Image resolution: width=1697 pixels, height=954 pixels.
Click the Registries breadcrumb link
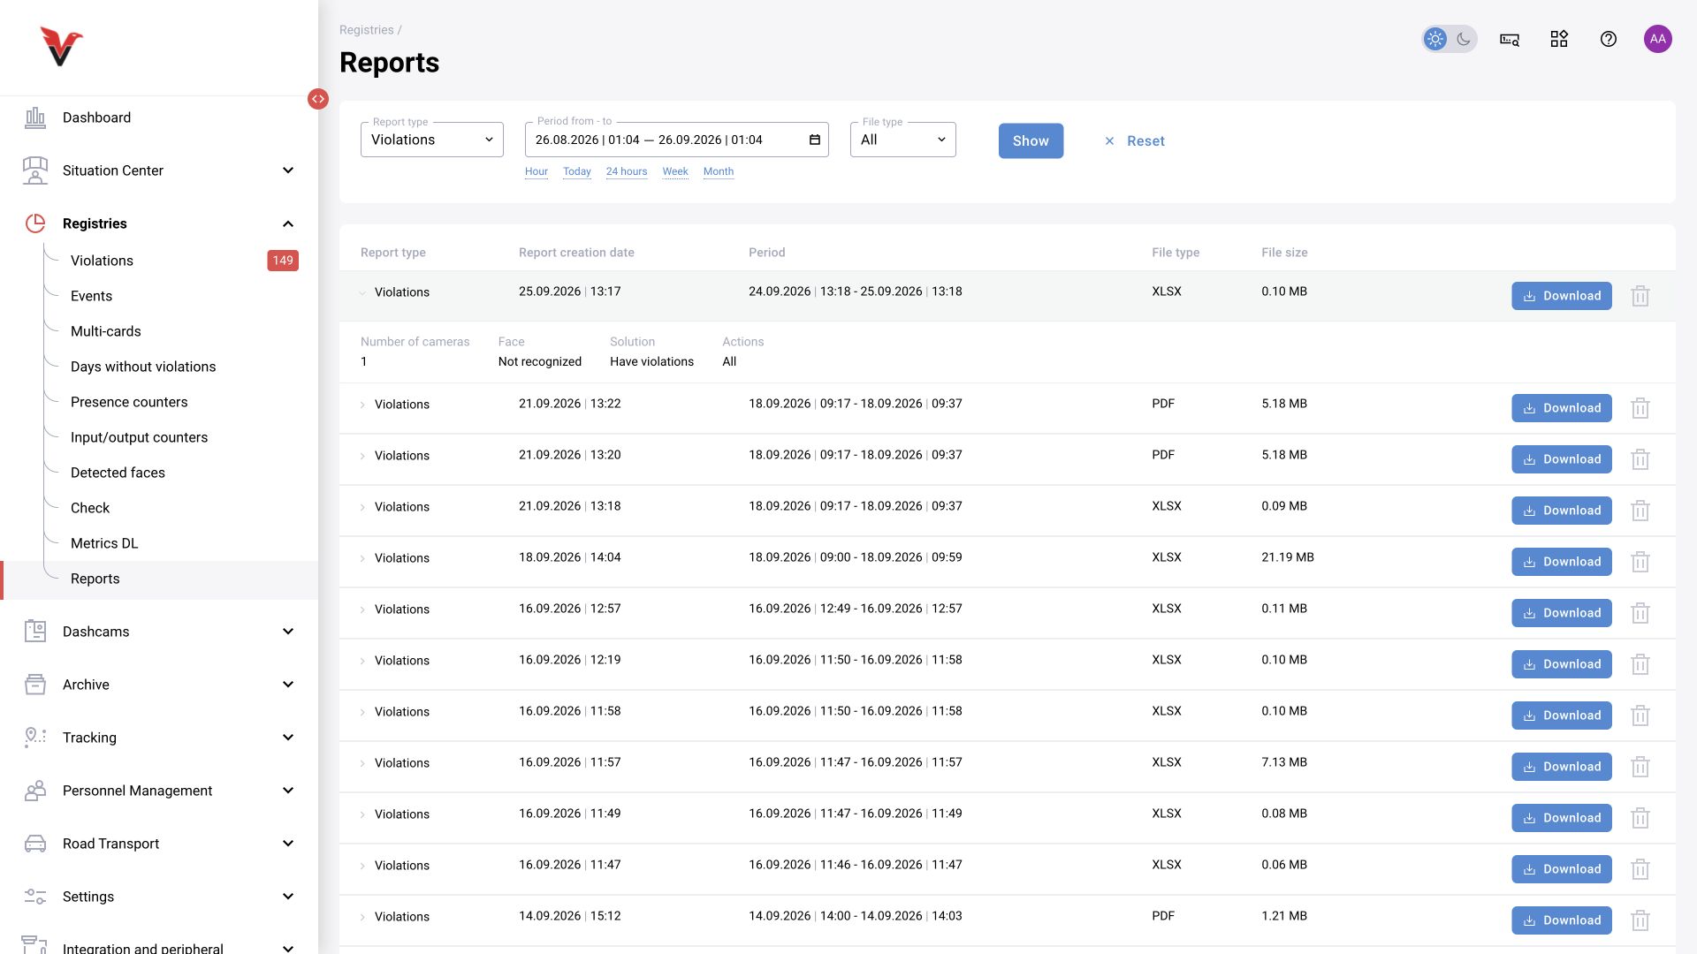pos(366,30)
